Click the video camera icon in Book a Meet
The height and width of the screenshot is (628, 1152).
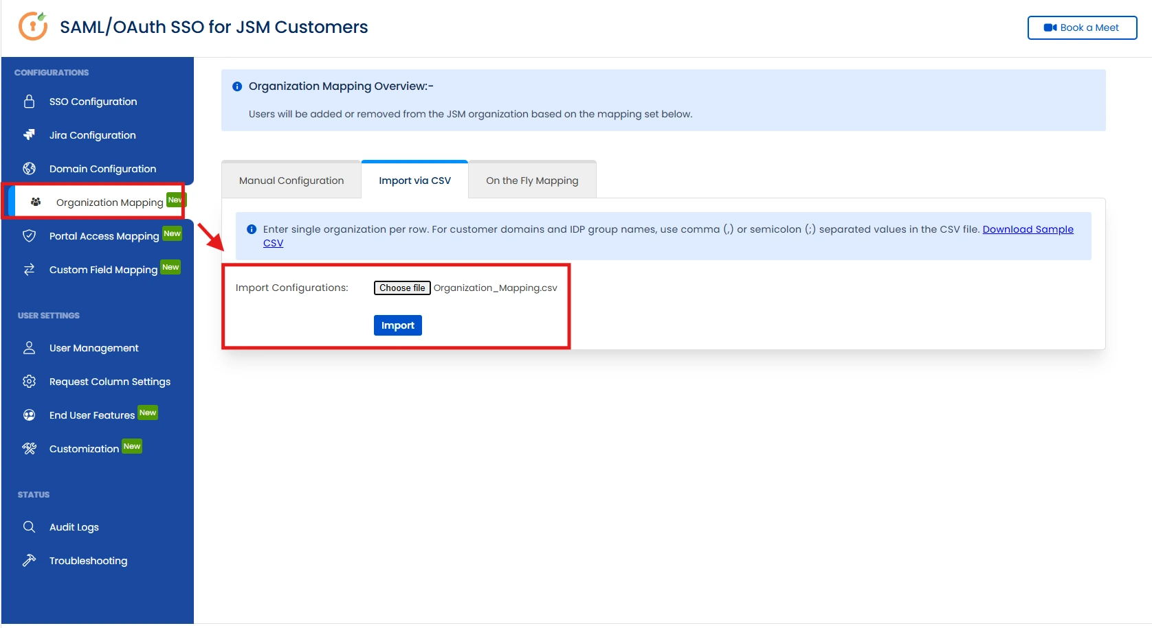1050,27
